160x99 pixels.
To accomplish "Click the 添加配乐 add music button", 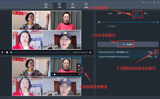I will pos(128,44).
